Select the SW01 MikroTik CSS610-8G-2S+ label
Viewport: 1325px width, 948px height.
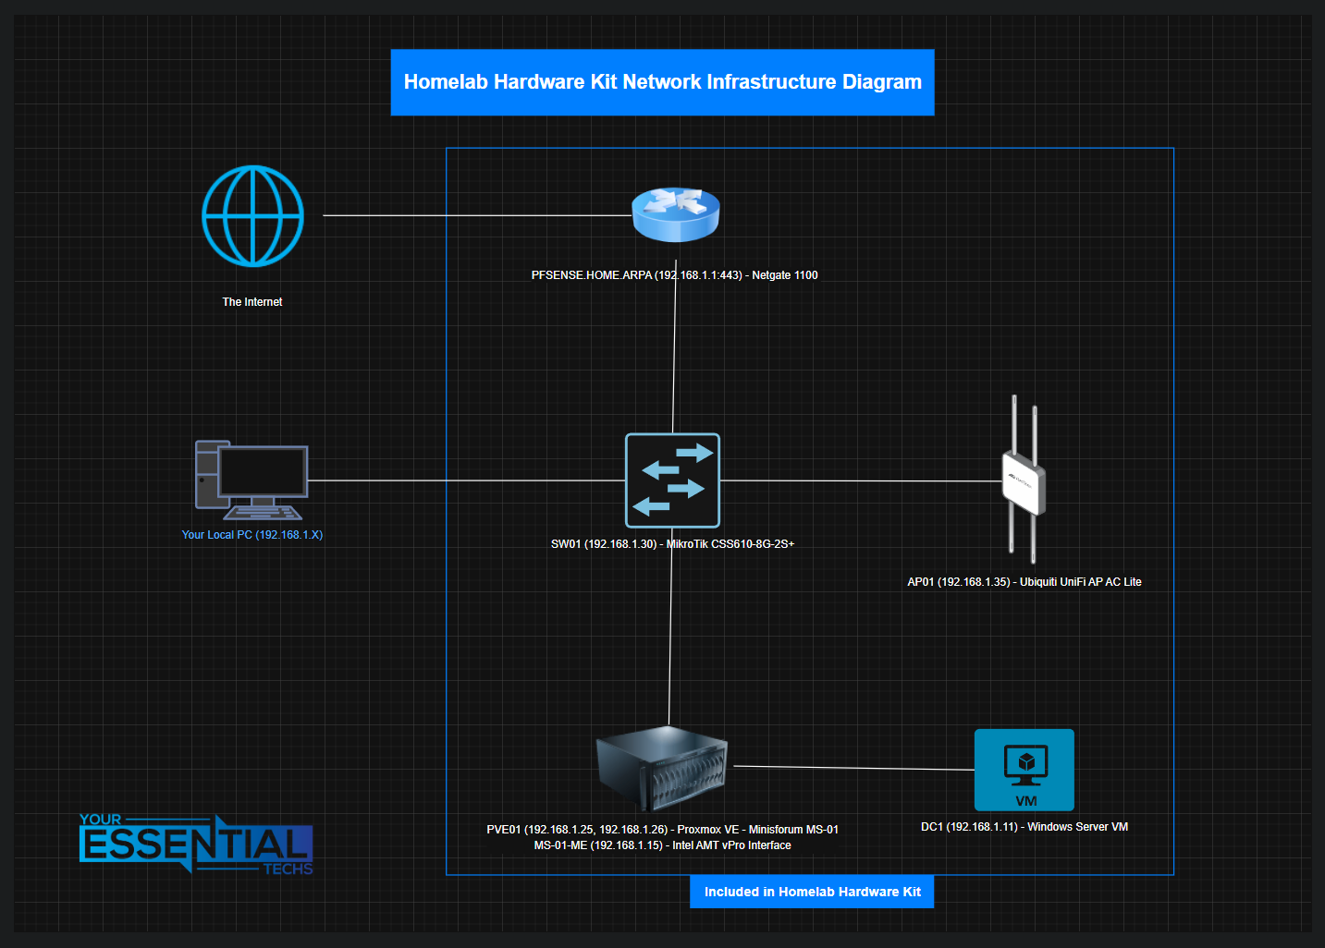point(673,544)
